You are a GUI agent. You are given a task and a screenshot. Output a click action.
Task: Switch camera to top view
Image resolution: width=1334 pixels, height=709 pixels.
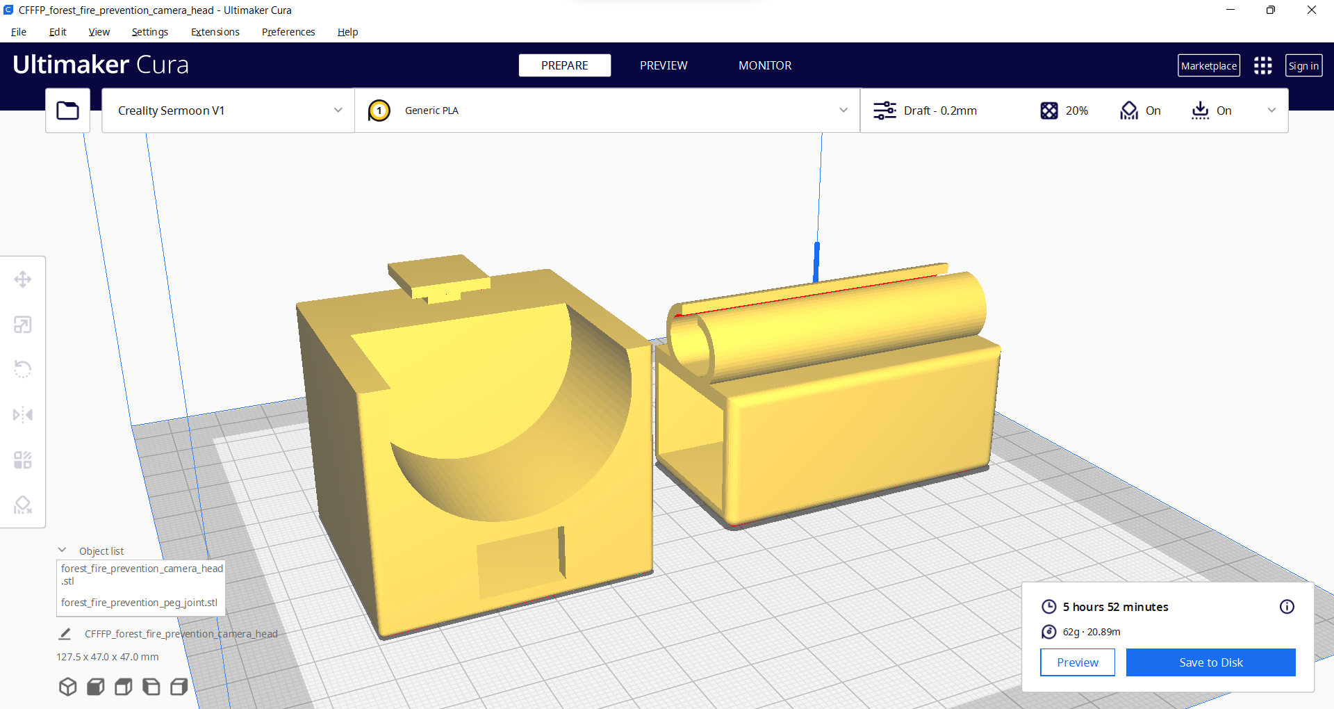tap(123, 687)
